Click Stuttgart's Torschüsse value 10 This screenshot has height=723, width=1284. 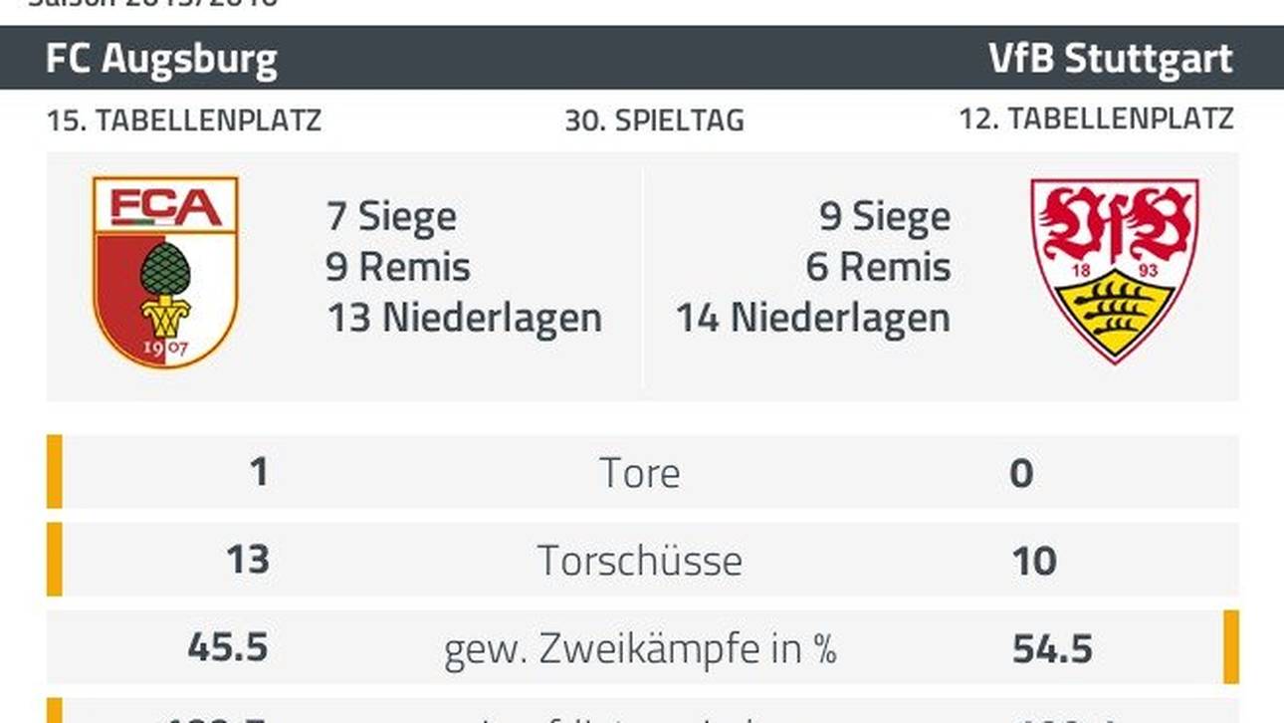pyautogui.click(x=1033, y=561)
